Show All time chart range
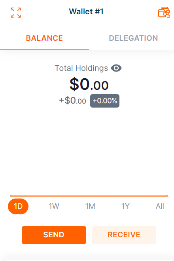 pos(160,206)
